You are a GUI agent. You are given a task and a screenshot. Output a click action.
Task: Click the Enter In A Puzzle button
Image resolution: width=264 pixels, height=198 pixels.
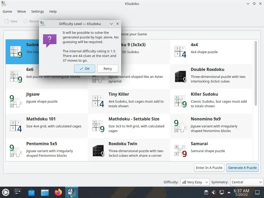(x=209, y=168)
